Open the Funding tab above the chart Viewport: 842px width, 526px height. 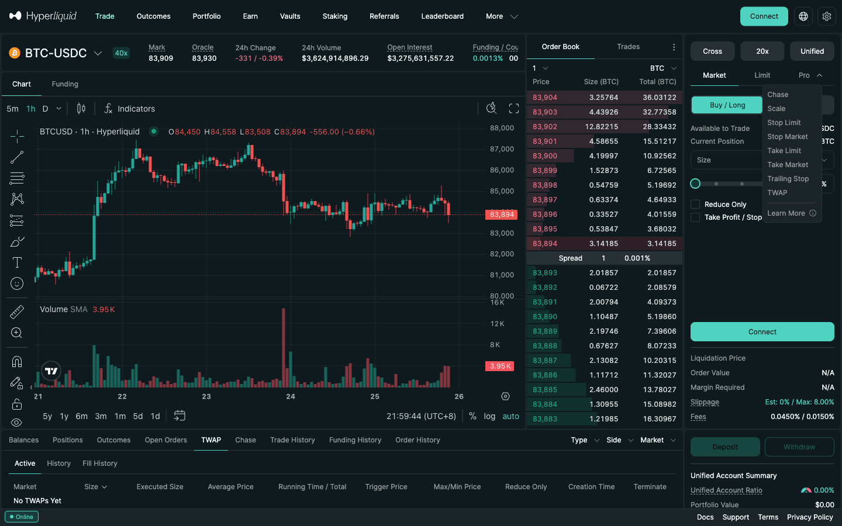click(x=65, y=84)
